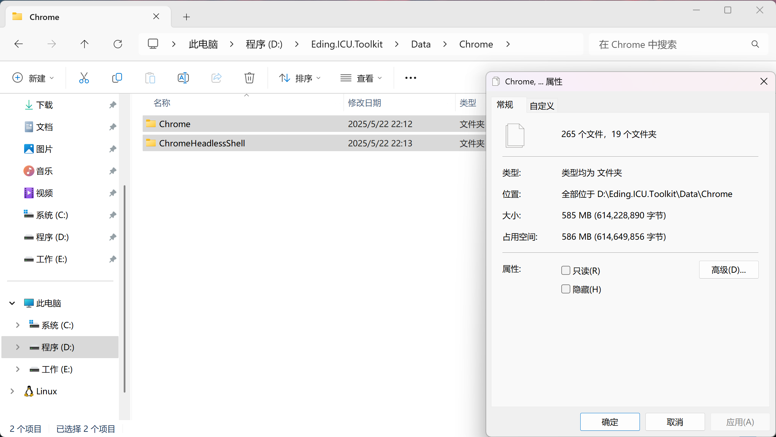This screenshot has height=437, width=776.
Task: Expand 程序 (D:) in the tree
Action: coord(18,347)
